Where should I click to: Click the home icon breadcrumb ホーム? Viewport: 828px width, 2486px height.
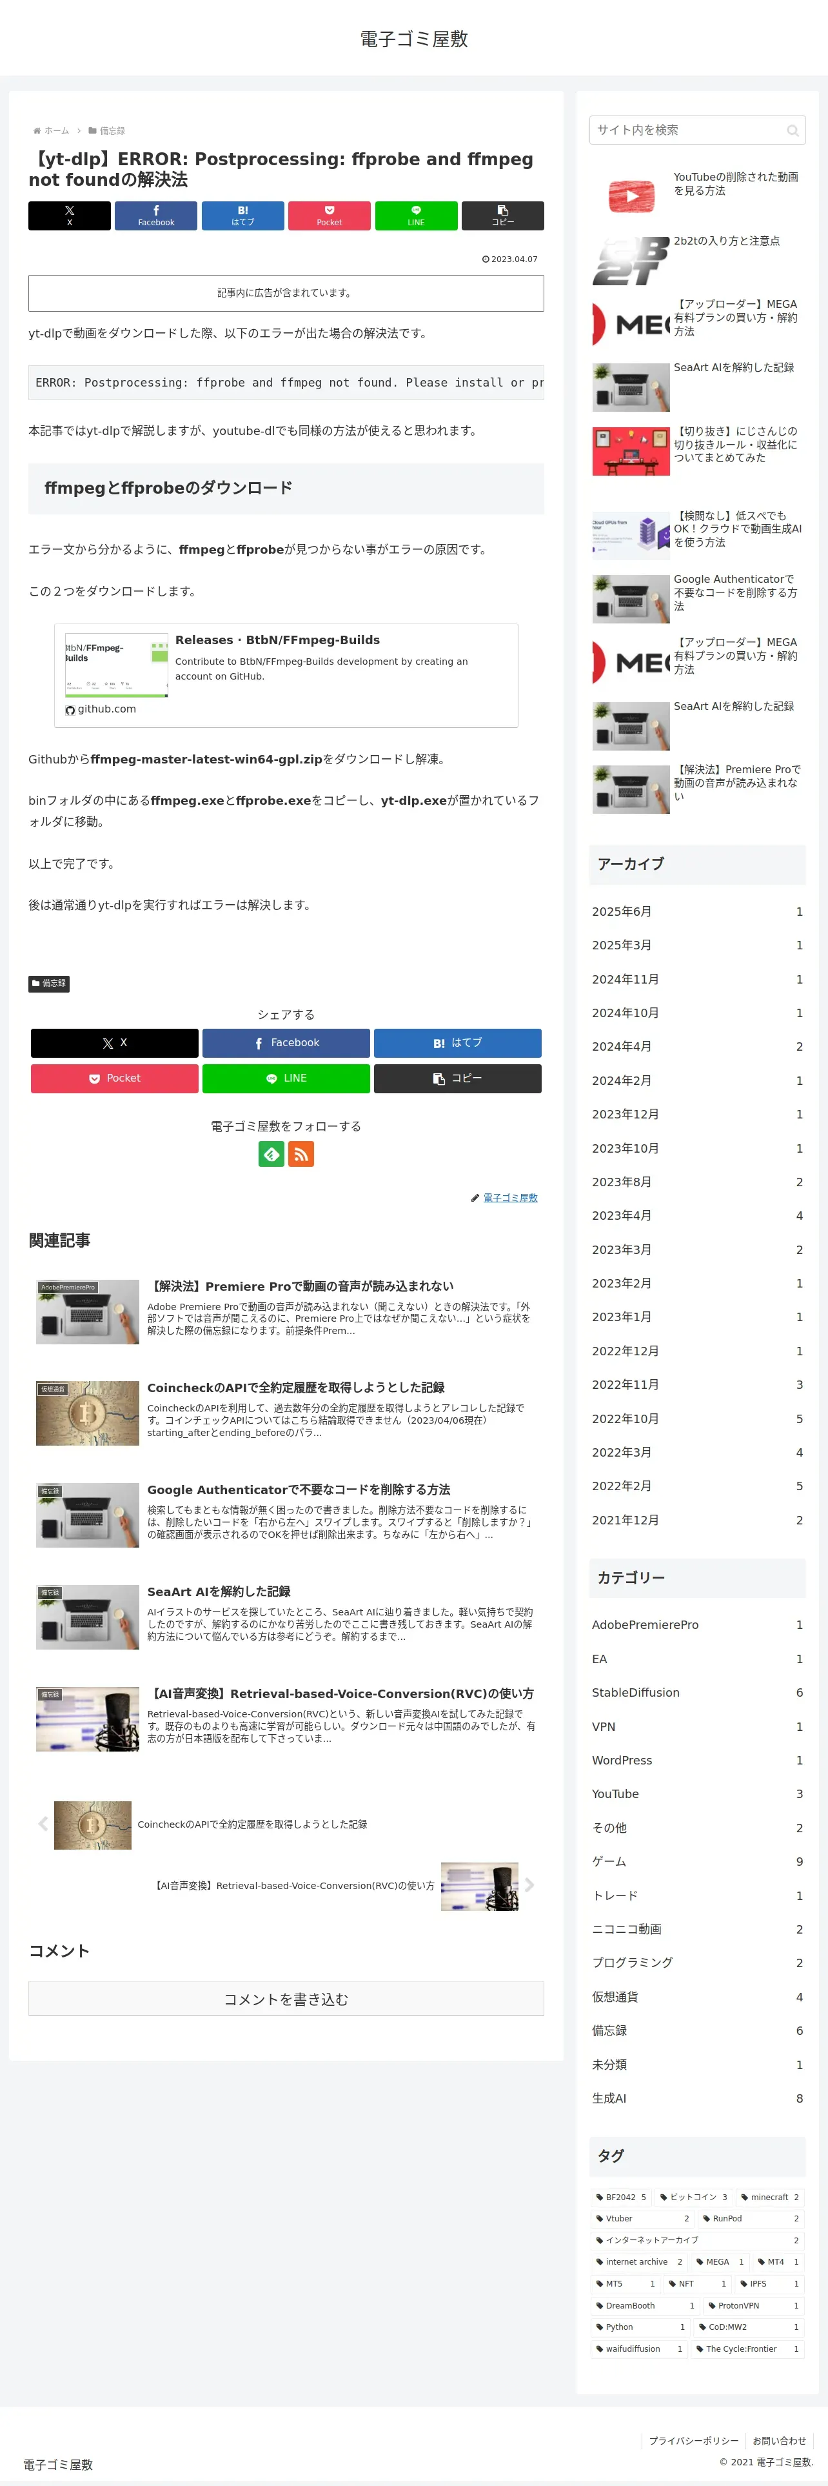click(x=51, y=130)
